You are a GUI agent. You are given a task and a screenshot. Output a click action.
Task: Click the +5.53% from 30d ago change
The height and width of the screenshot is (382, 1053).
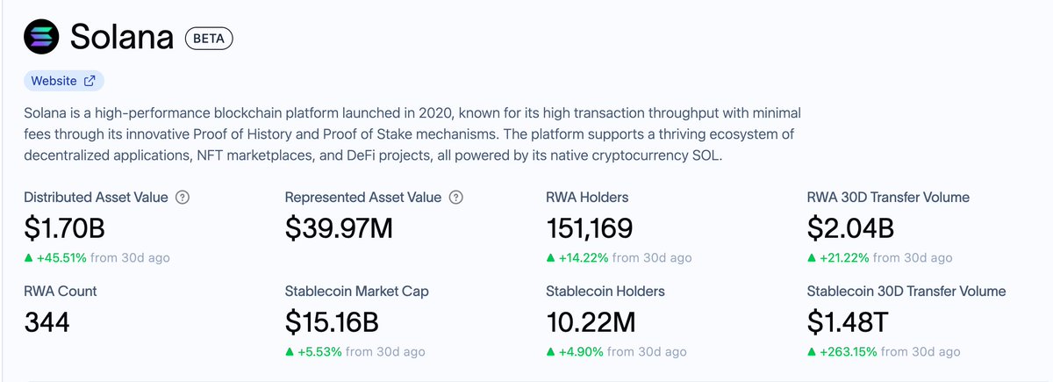[x=355, y=351]
